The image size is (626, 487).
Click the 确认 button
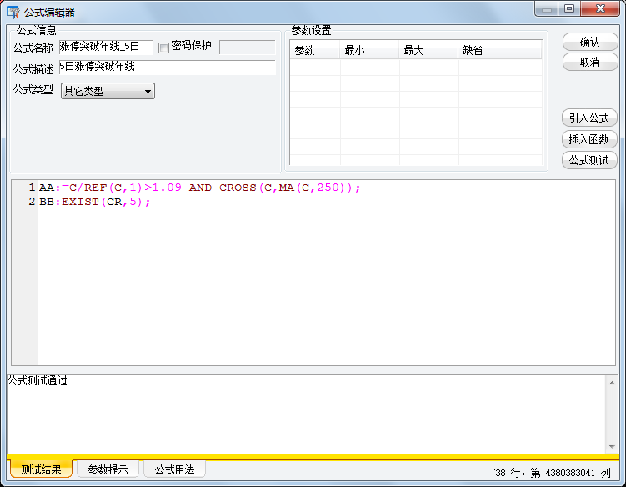click(589, 42)
